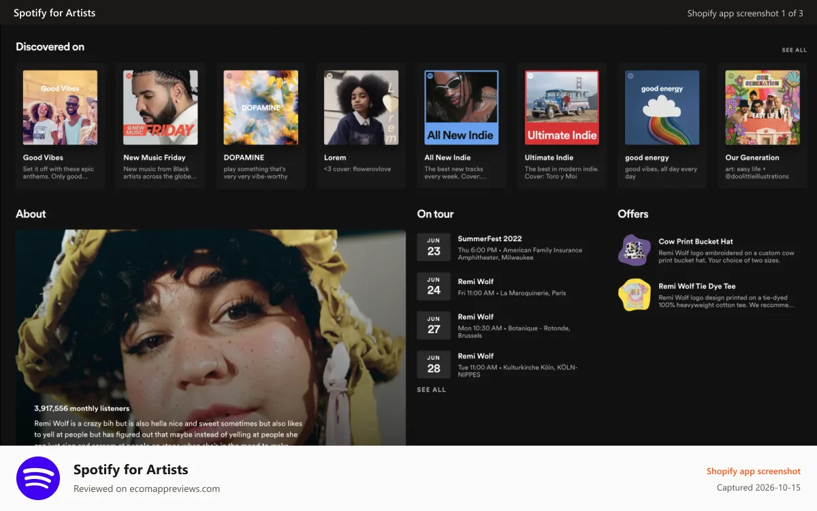Open the New Music Friday playlist cover
Viewport: 817px width, 511px height.
coord(161,108)
